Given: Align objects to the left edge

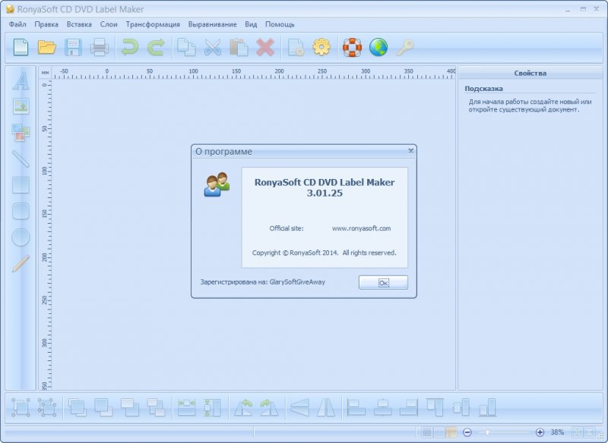Looking at the screenshot, I should 356,407.
